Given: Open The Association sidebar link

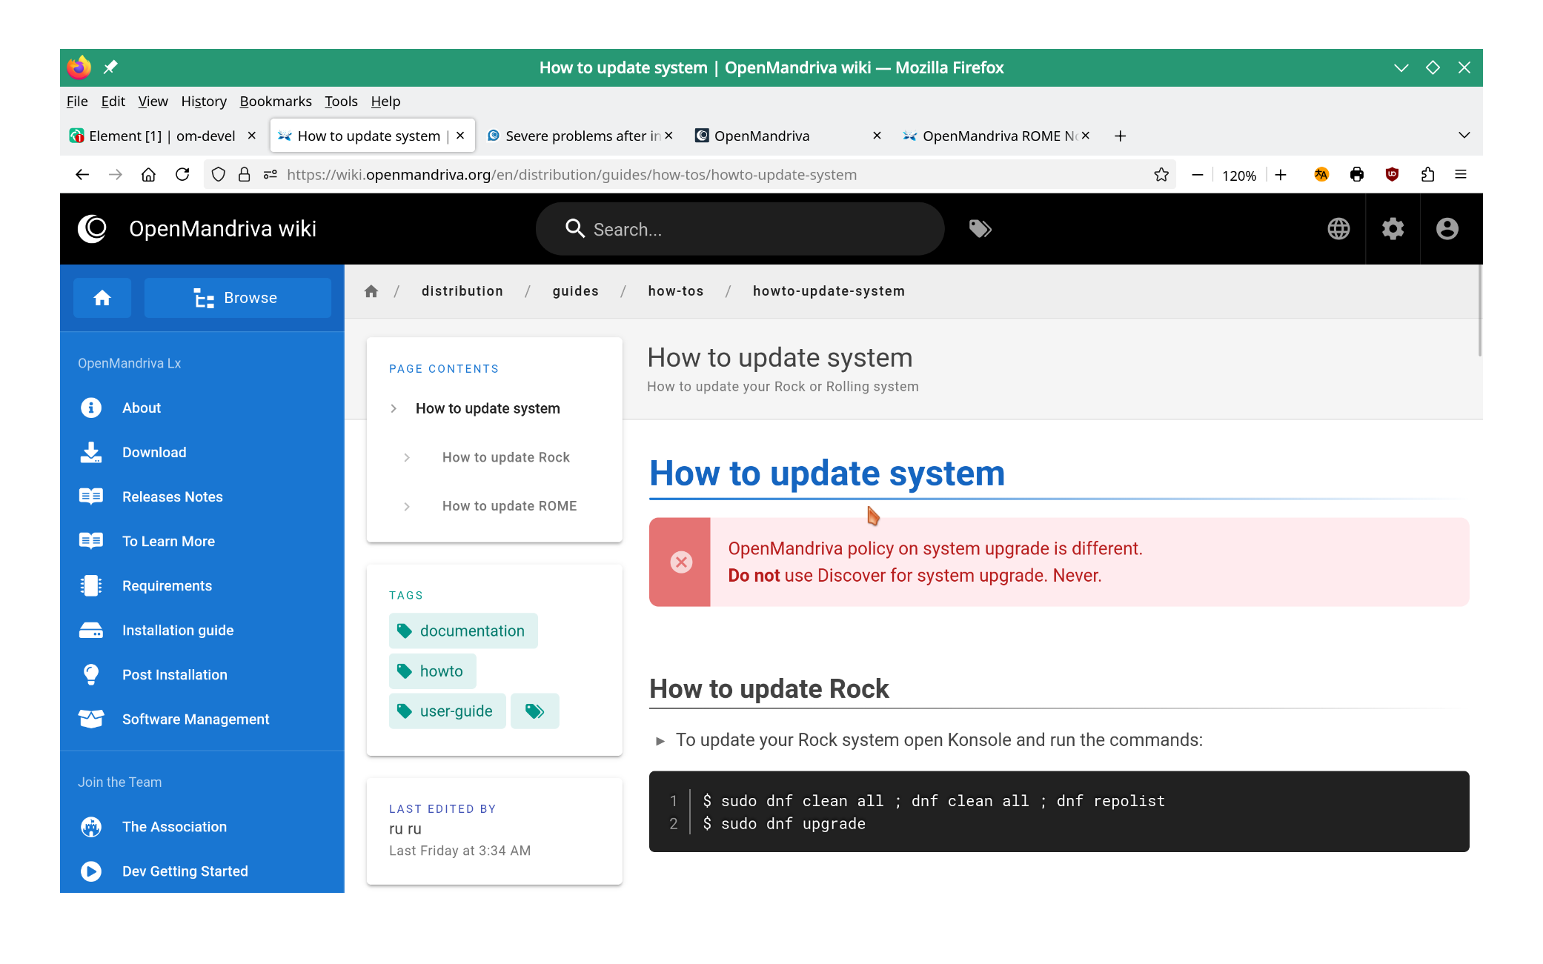Looking at the screenshot, I should (x=174, y=827).
